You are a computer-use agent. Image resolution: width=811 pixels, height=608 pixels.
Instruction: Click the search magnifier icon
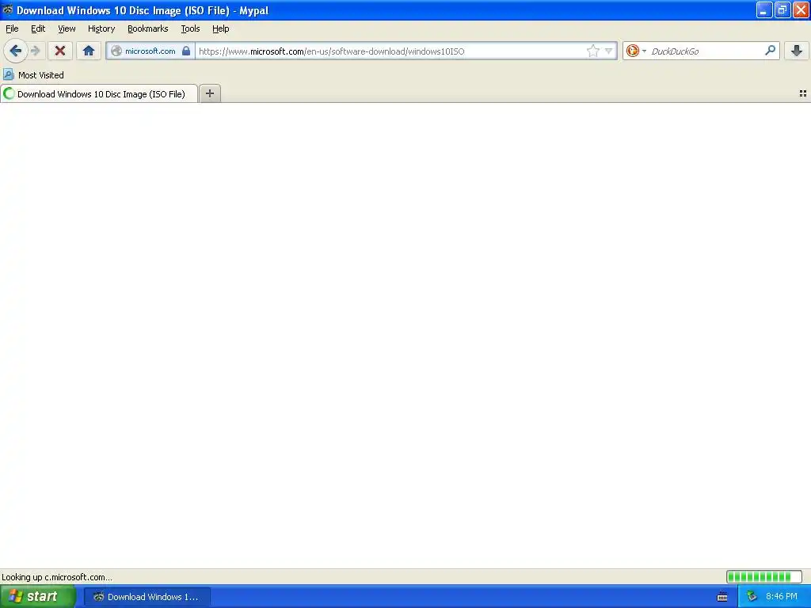click(770, 50)
